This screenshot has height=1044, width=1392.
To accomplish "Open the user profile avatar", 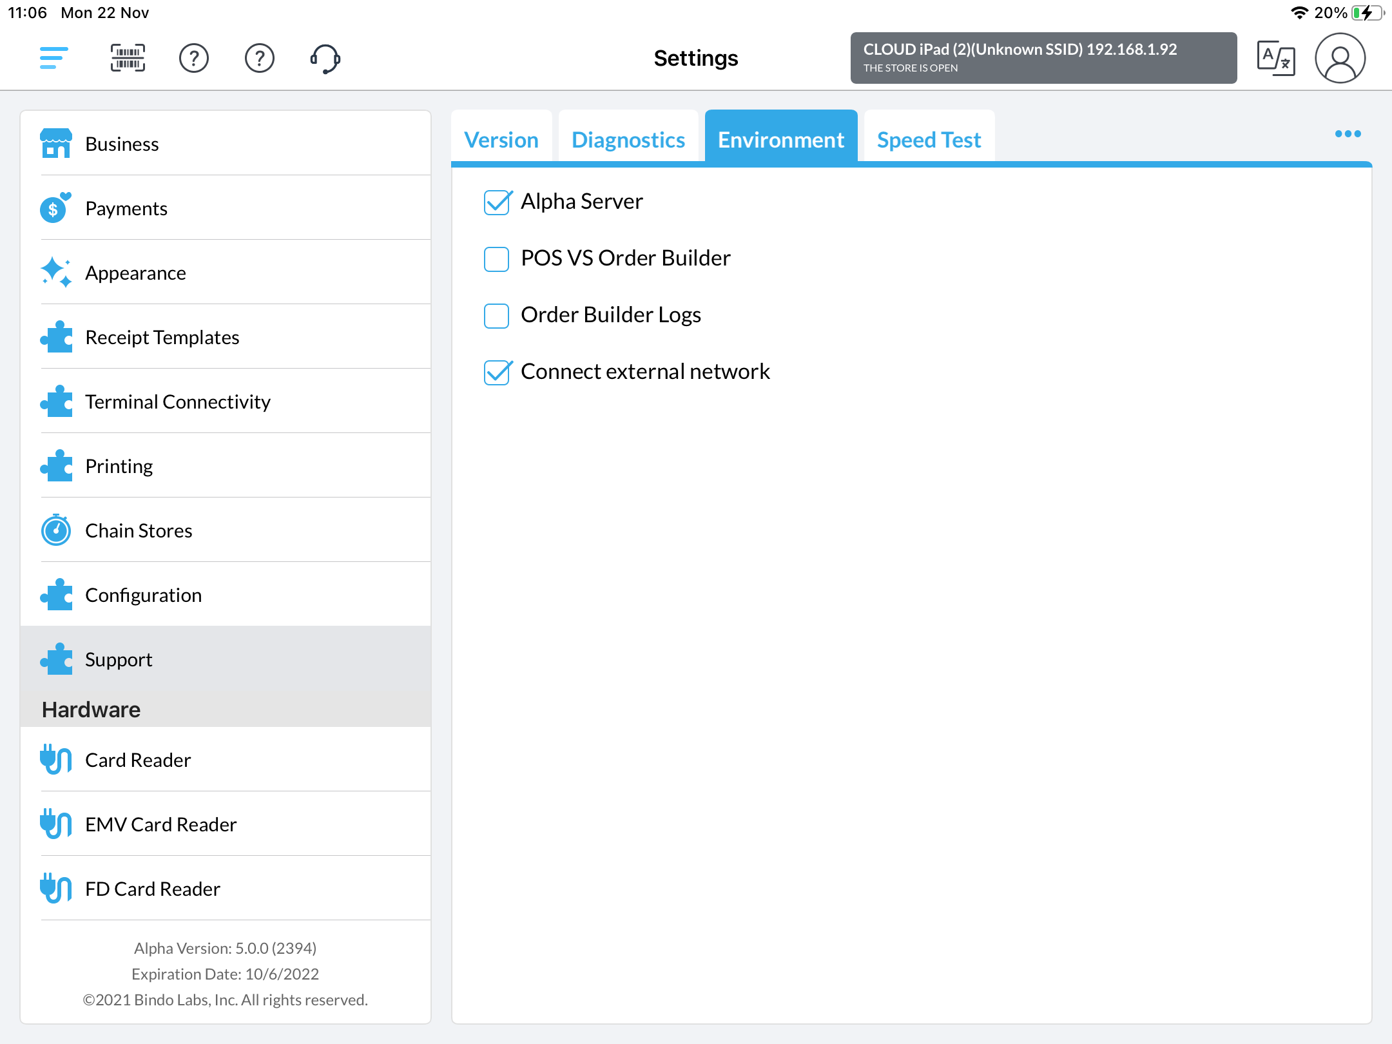I will [x=1340, y=58].
